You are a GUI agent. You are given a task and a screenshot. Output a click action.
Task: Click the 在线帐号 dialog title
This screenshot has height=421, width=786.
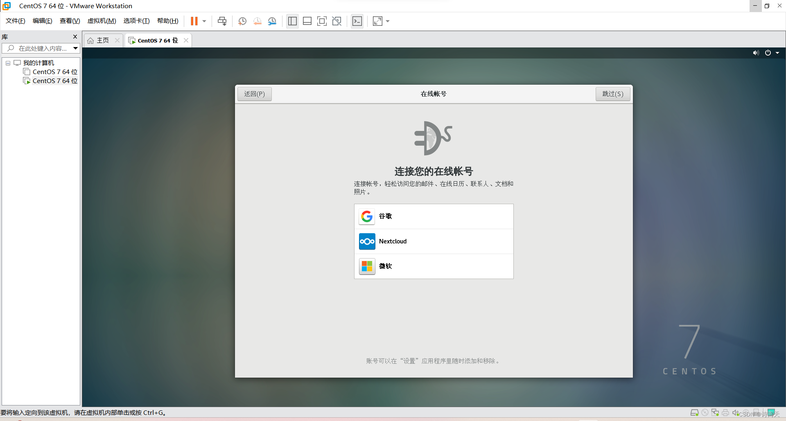[434, 94]
